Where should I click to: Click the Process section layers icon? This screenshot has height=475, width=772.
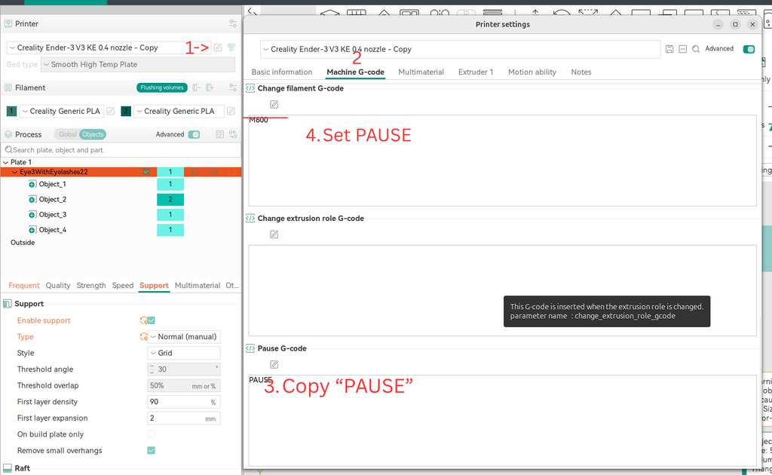(8, 134)
